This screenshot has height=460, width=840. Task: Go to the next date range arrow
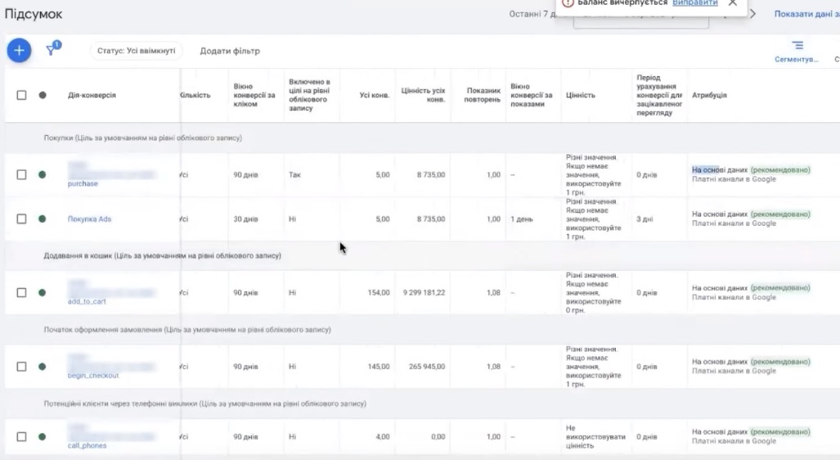(752, 14)
